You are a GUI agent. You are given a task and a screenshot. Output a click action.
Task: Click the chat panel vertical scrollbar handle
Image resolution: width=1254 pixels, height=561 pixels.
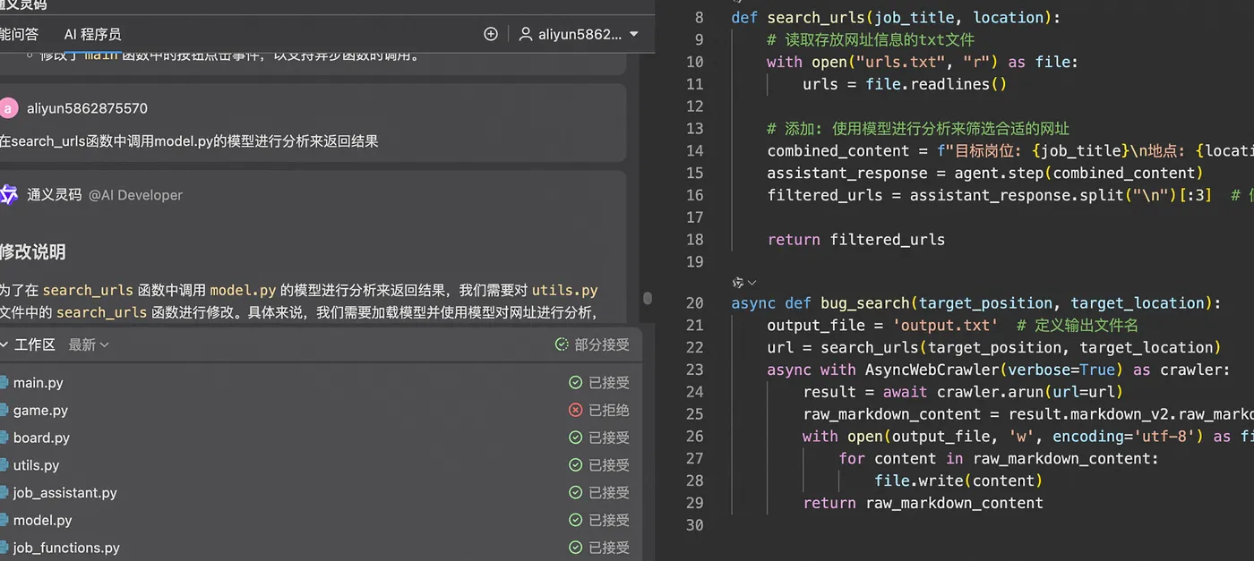pyautogui.click(x=648, y=298)
